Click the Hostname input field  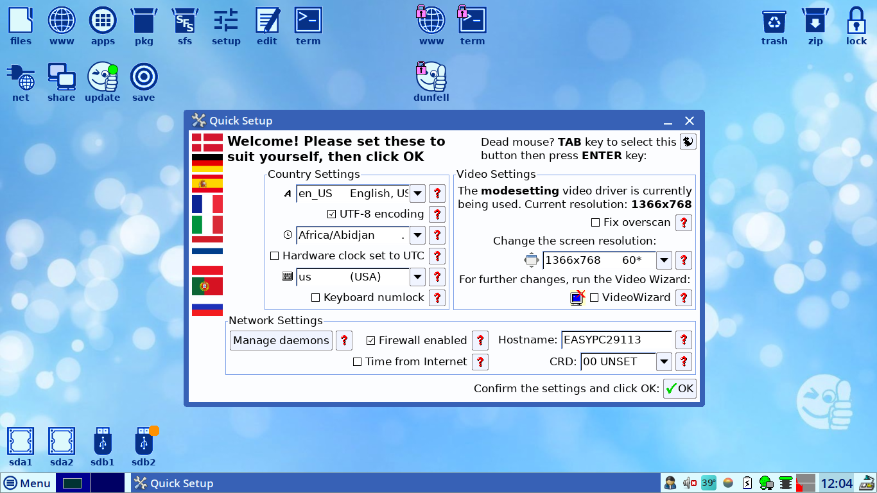coord(616,340)
